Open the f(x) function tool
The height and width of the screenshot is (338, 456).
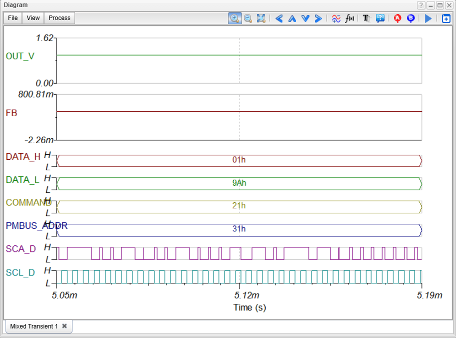click(x=350, y=18)
